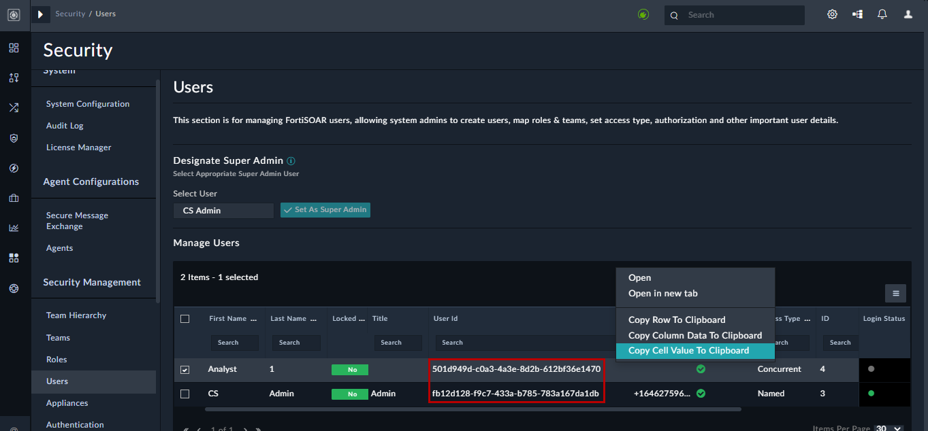Toggle the select-all checkbox in table header
Viewport: 928px width, 431px height.
(185, 319)
